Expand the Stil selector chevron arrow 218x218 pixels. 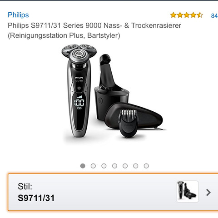208,193
